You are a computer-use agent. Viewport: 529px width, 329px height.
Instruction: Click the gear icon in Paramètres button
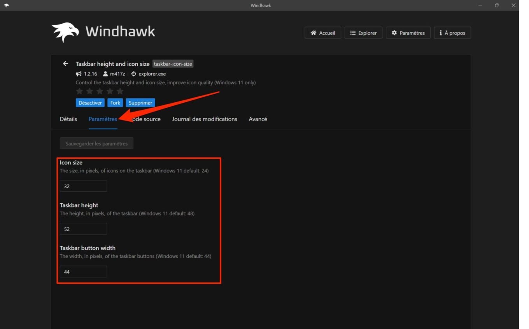pyautogui.click(x=394, y=33)
